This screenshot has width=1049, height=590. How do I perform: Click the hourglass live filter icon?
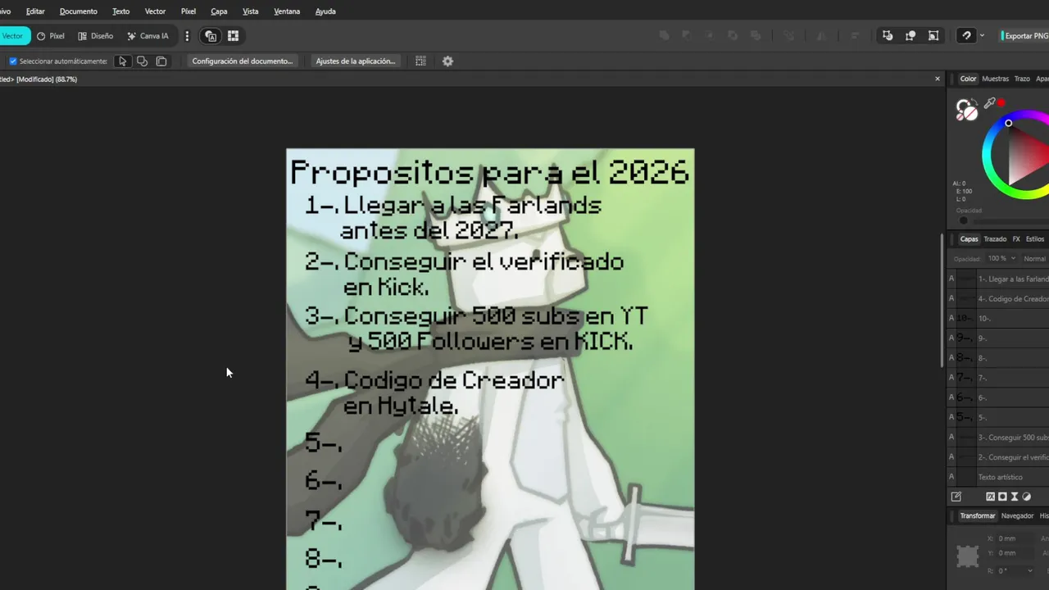(x=1015, y=497)
